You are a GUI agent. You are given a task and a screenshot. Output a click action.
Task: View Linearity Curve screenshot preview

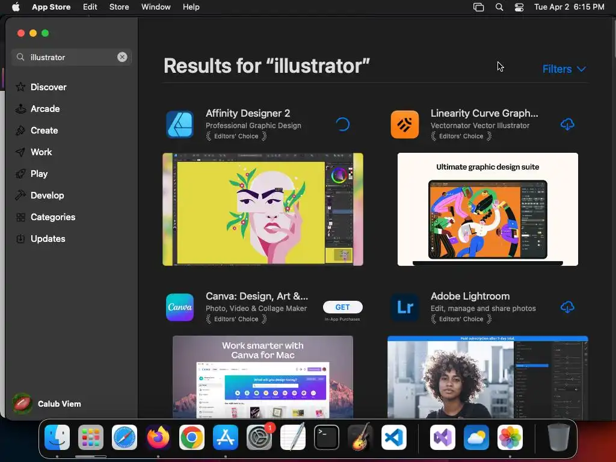[x=487, y=209]
